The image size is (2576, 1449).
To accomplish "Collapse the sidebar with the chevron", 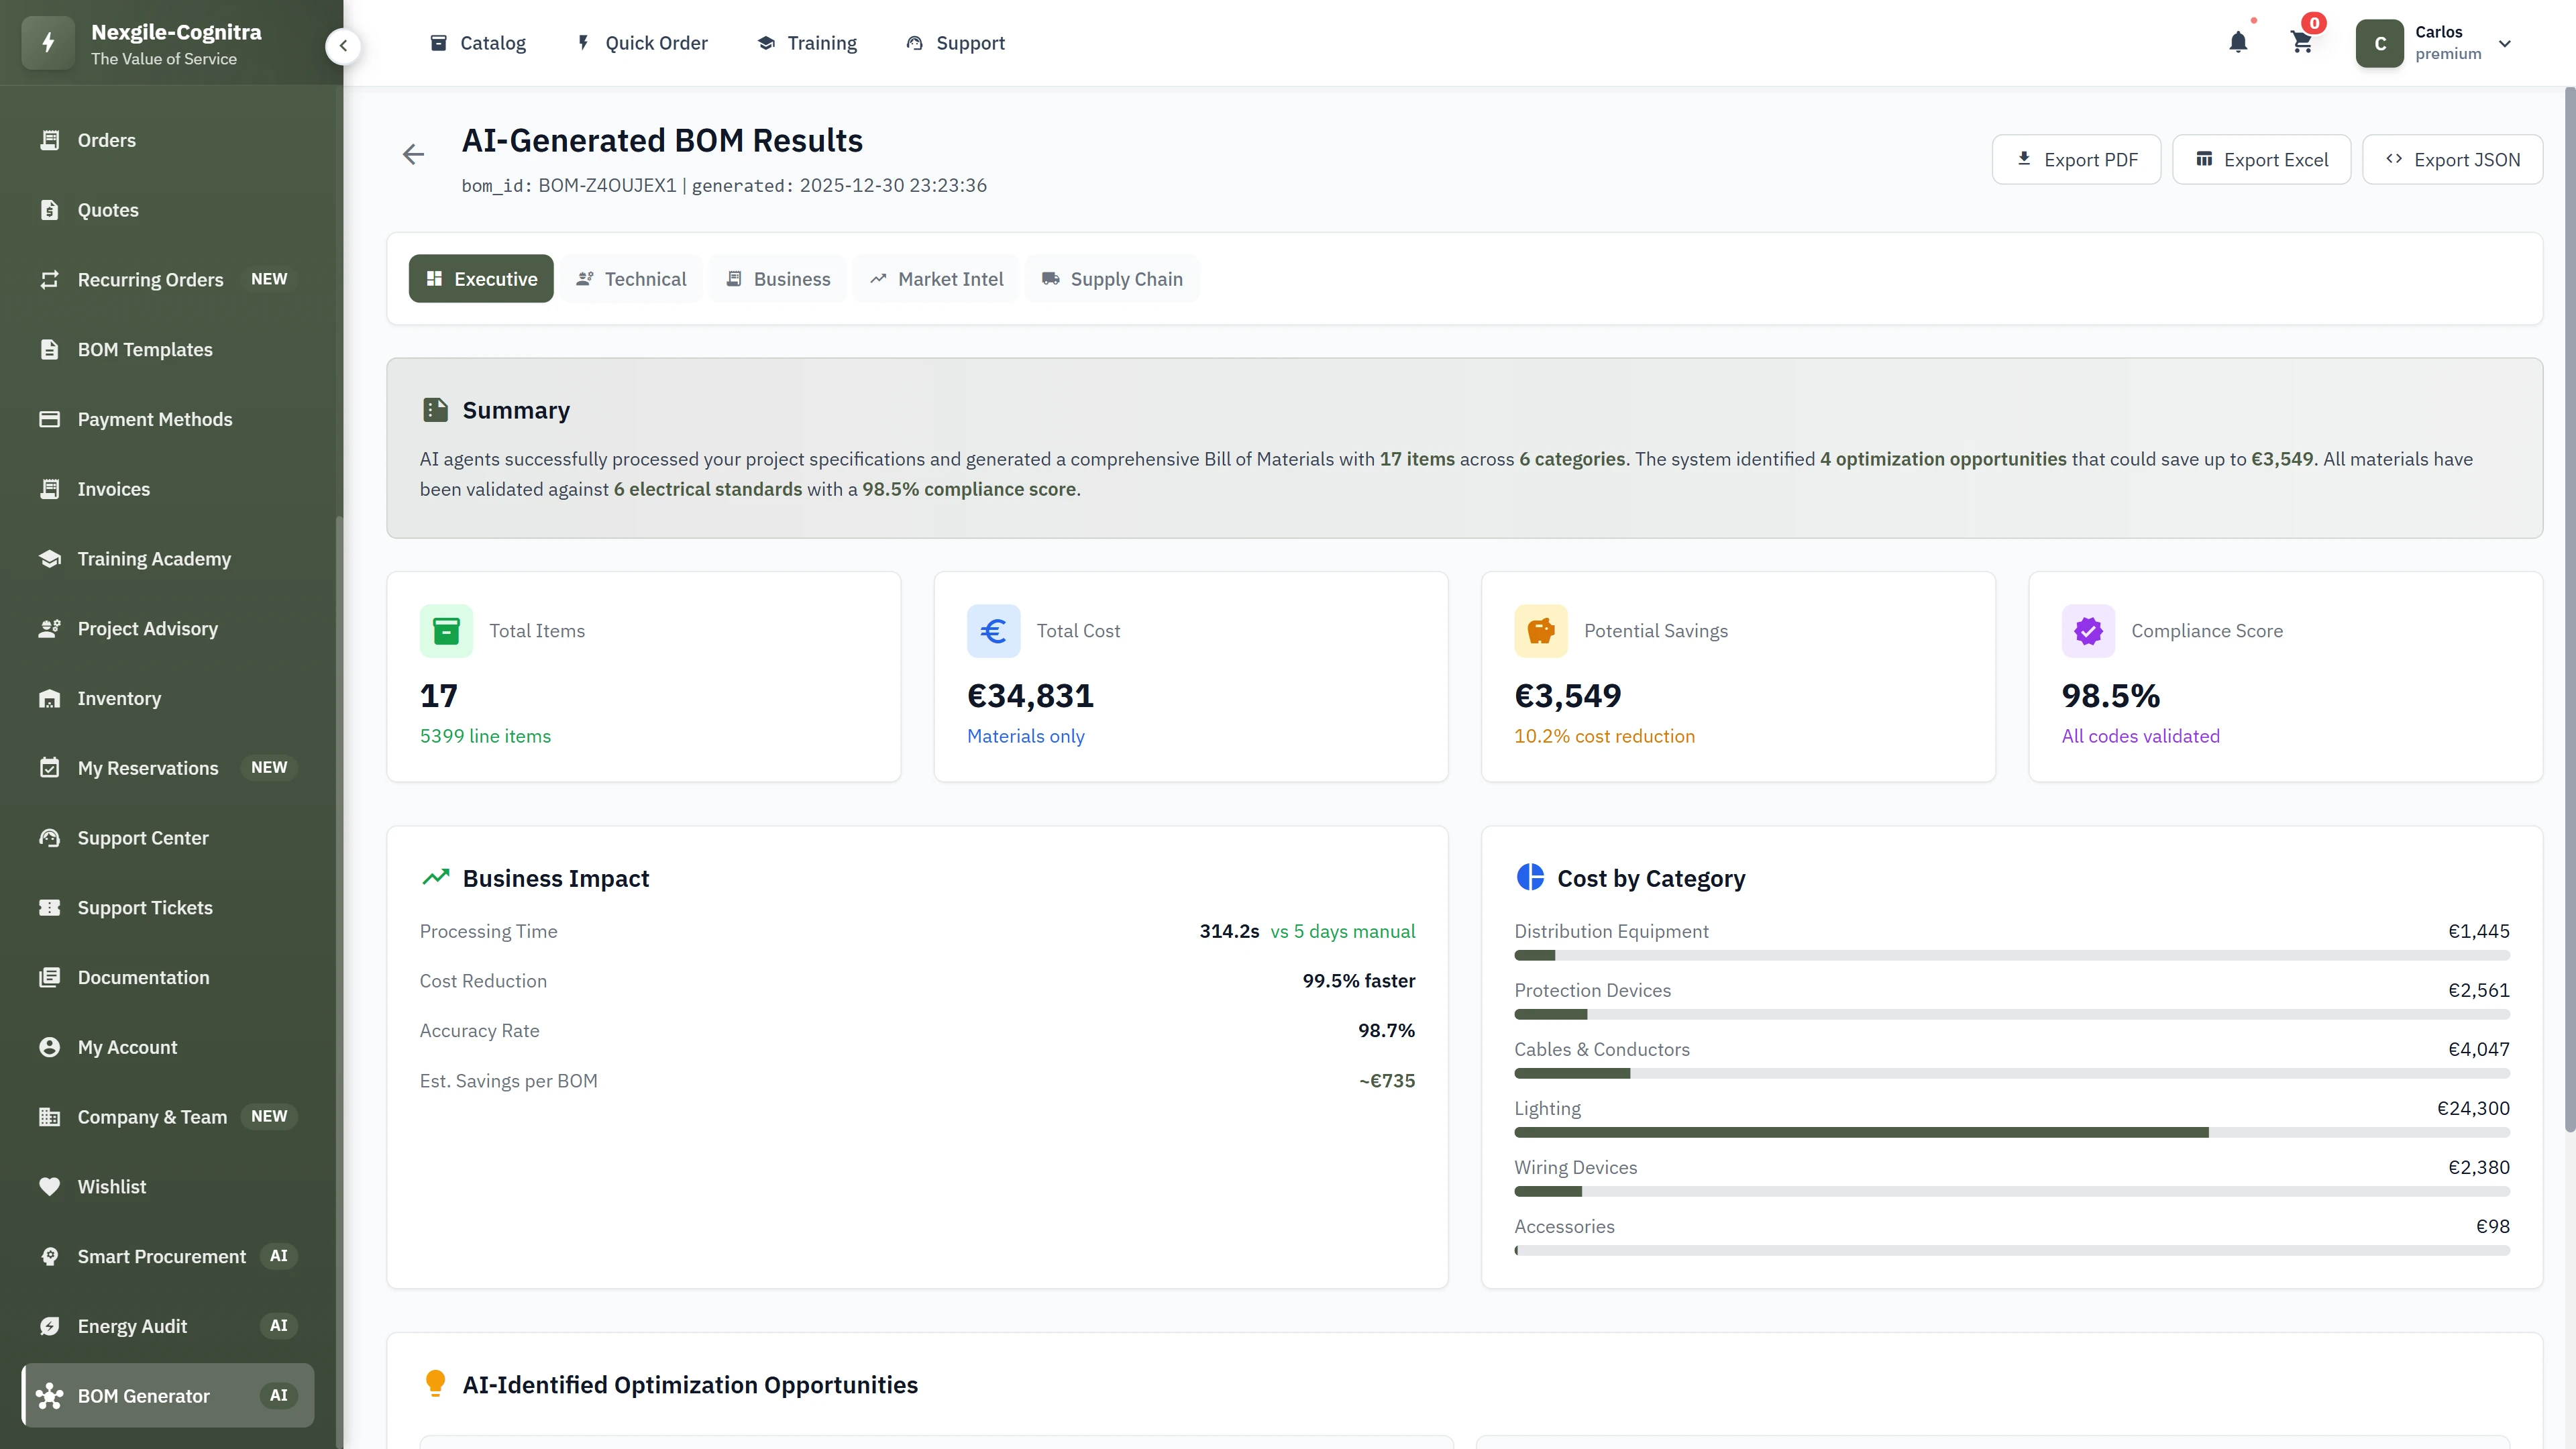I will tap(343, 46).
